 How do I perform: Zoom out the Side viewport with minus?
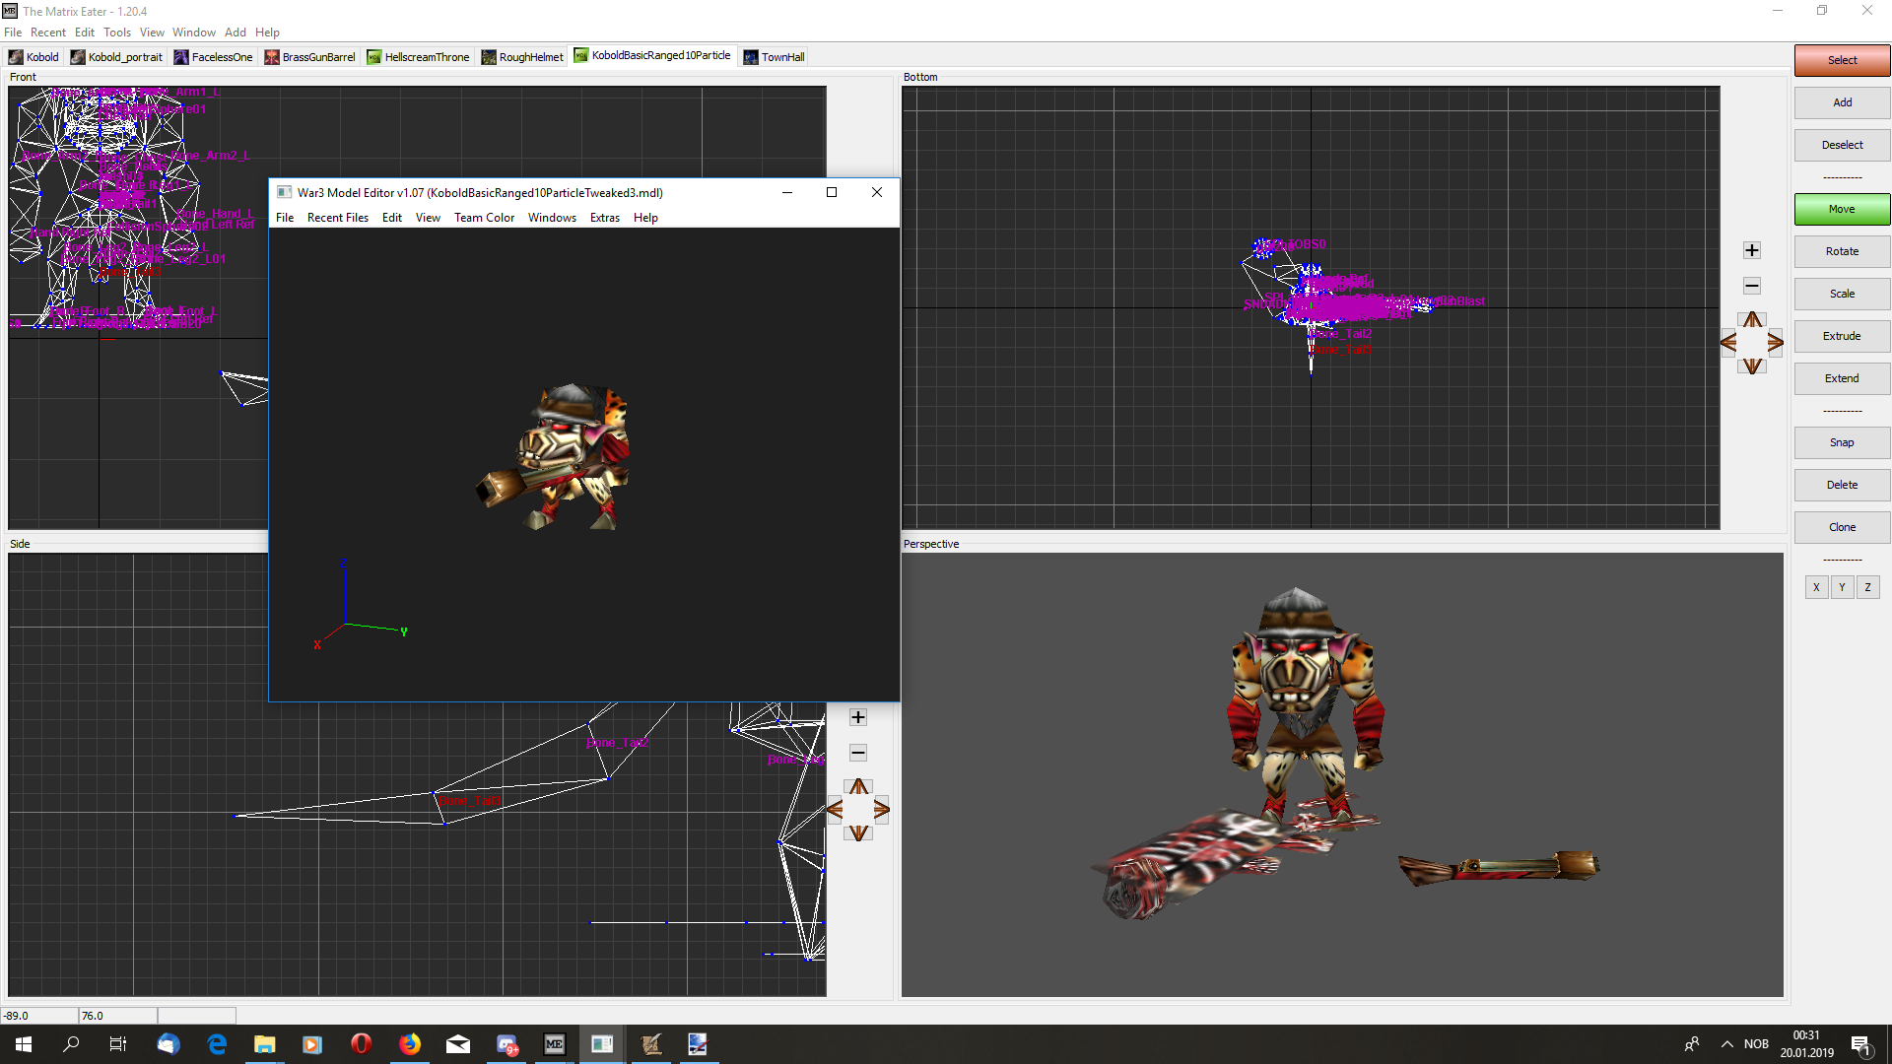point(858,753)
